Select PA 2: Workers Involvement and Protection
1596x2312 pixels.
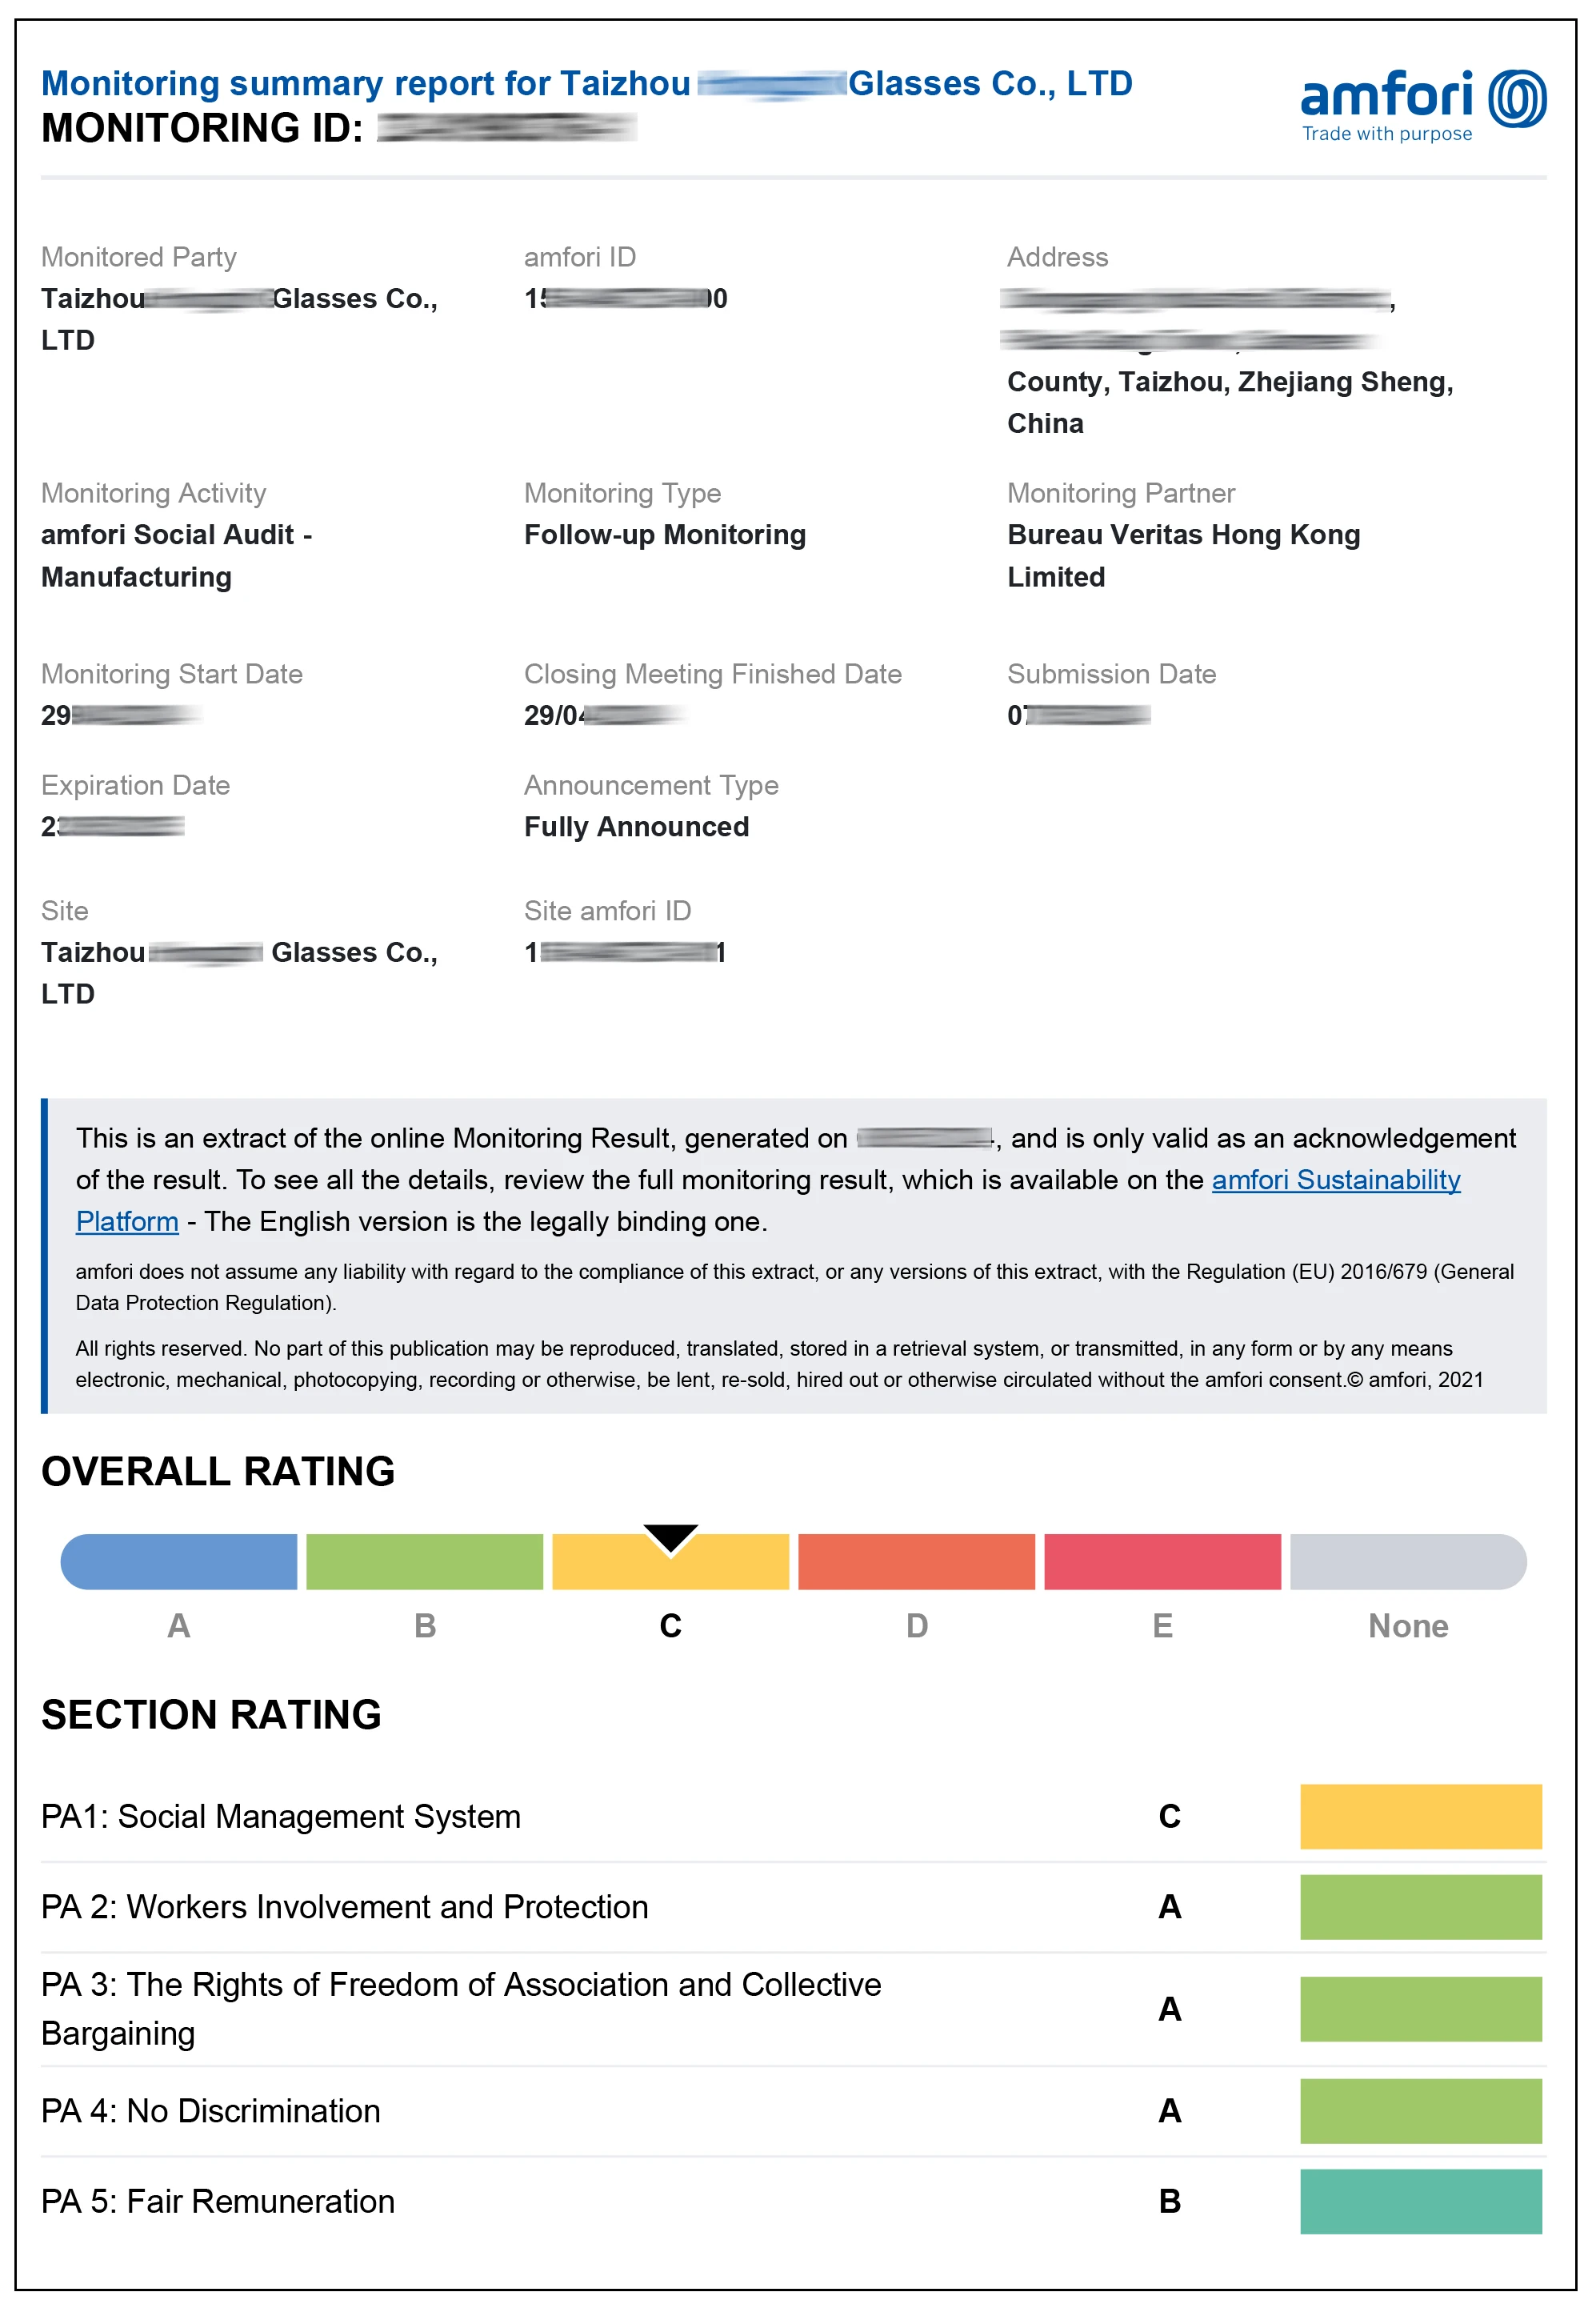tap(345, 1907)
